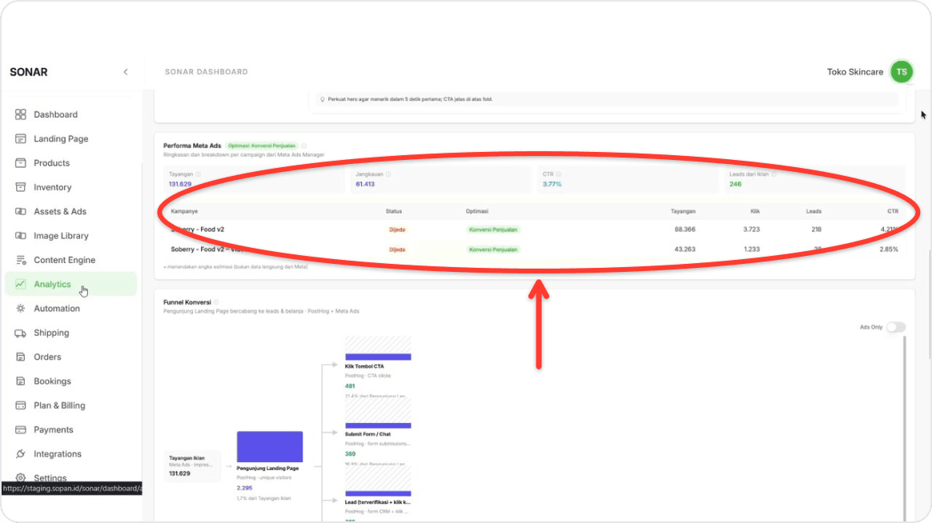
Task: Click the Leads column header
Action: pos(813,211)
